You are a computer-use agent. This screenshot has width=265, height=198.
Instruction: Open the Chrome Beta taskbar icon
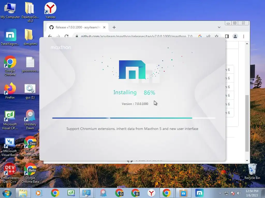[135, 193]
